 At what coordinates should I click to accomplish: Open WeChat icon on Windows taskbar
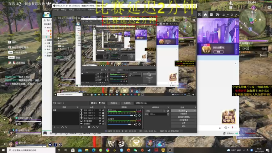pyautogui.click(x=135, y=150)
